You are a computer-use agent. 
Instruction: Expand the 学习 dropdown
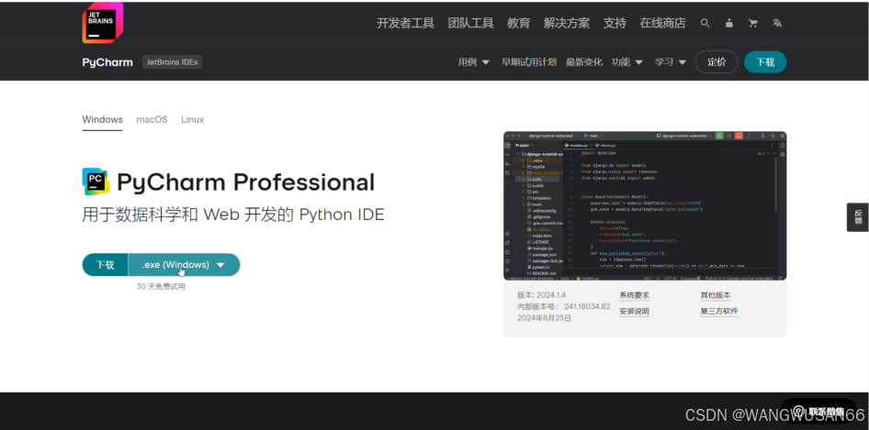(671, 62)
